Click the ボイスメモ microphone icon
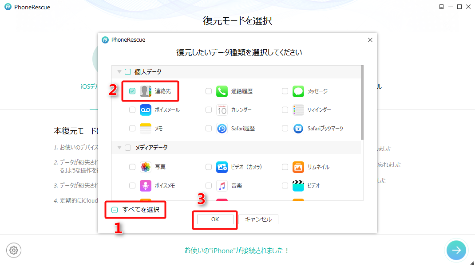 tap(146, 185)
